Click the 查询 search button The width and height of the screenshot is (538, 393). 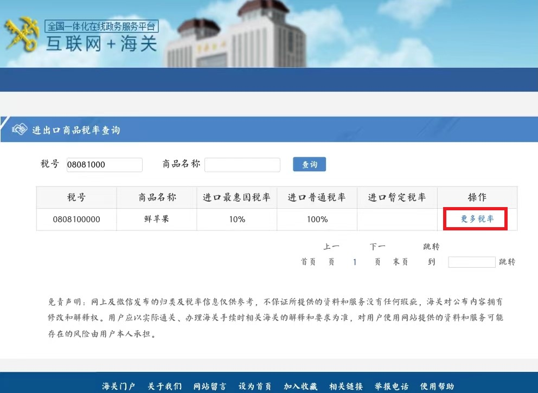(x=309, y=164)
